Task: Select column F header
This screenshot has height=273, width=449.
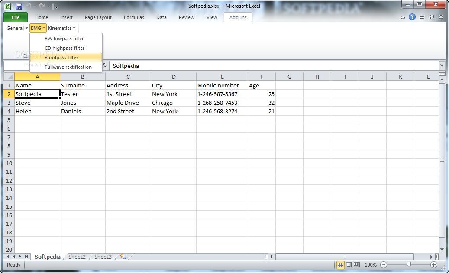Action: [262, 77]
